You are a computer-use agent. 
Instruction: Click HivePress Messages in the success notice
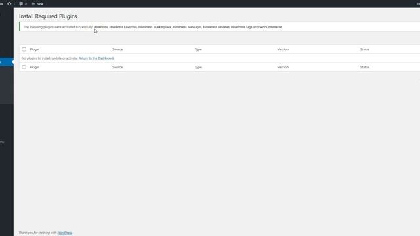pyautogui.click(x=187, y=27)
